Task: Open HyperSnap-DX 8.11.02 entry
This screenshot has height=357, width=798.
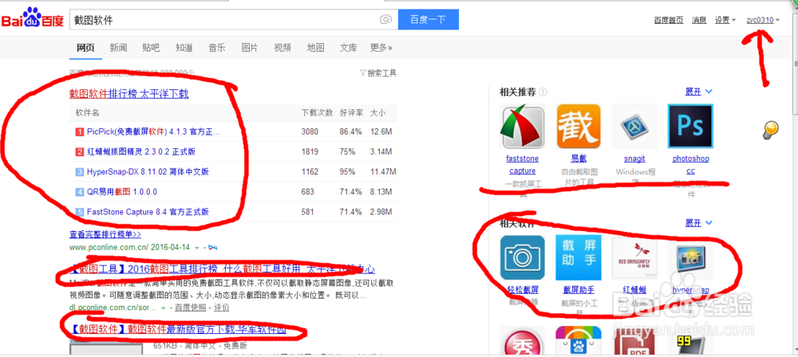Action: click(x=148, y=172)
